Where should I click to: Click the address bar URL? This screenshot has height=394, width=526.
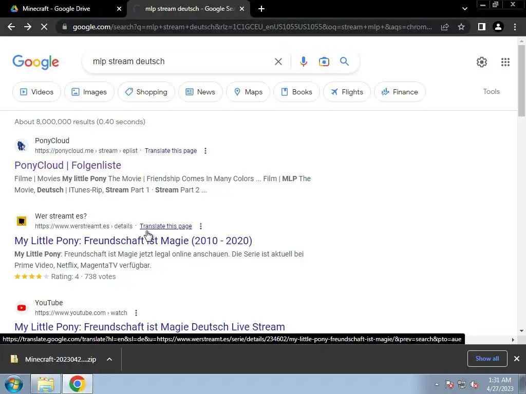[x=252, y=27]
